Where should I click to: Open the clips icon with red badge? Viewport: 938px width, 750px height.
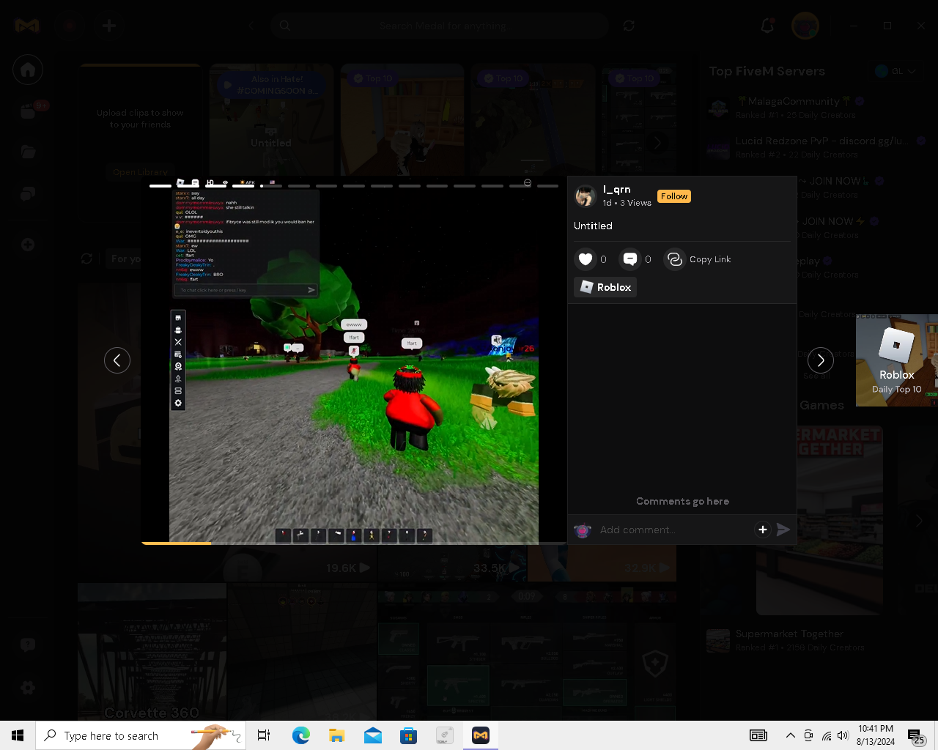point(29,111)
